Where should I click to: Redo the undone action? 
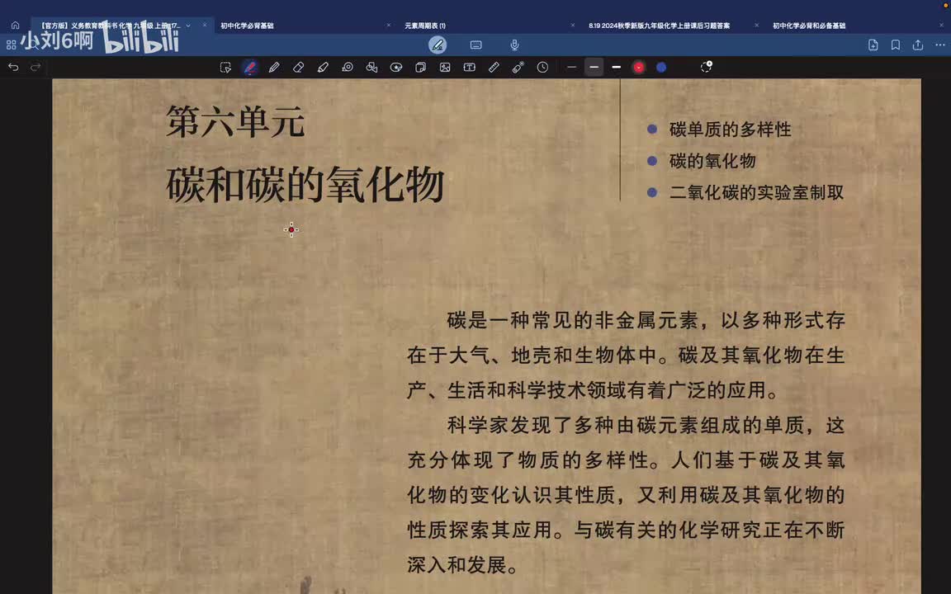click(35, 68)
